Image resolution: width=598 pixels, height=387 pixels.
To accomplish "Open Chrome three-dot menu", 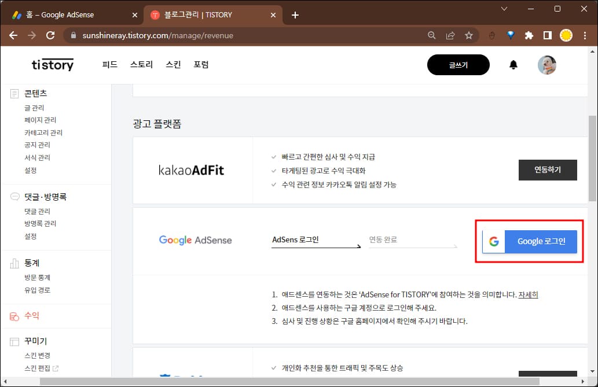I will (585, 35).
